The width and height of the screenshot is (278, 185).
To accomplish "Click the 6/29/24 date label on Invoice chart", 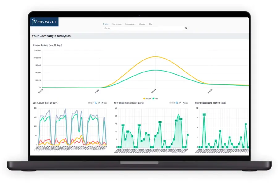I will tap(153, 91).
